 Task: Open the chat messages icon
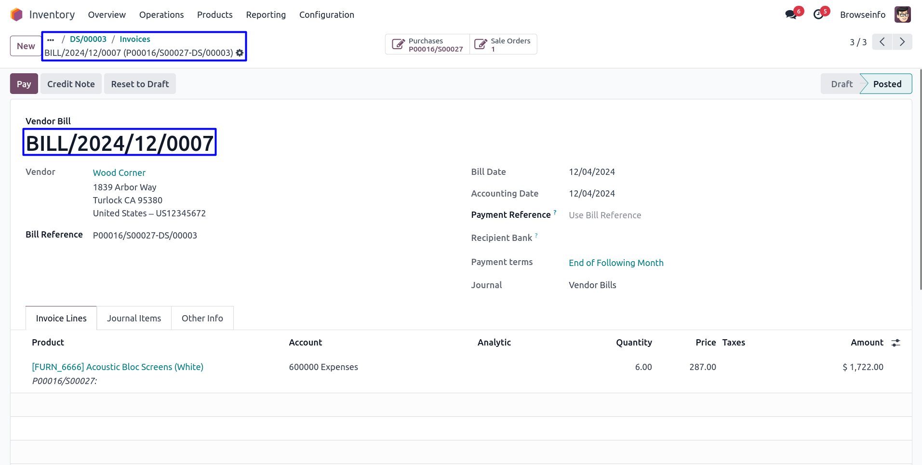click(x=790, y=15)
